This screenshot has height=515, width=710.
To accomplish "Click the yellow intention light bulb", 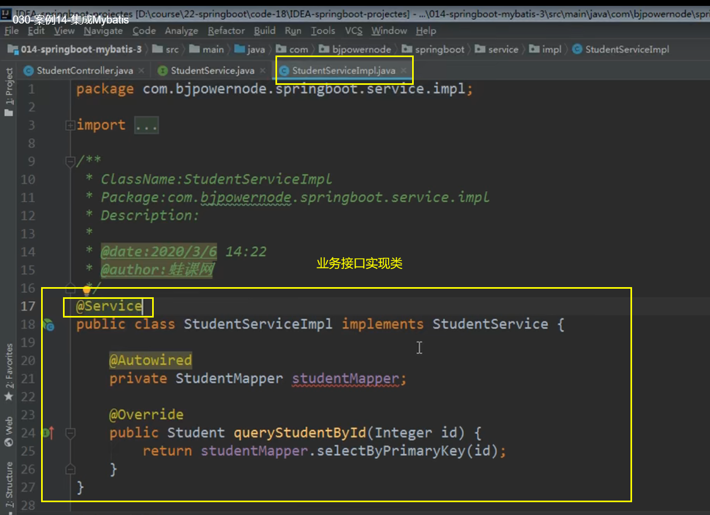I will click(86, 291).
